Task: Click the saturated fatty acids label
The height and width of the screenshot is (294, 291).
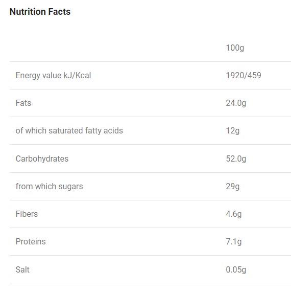Action: pyautogui.click(x=69, y=130)
